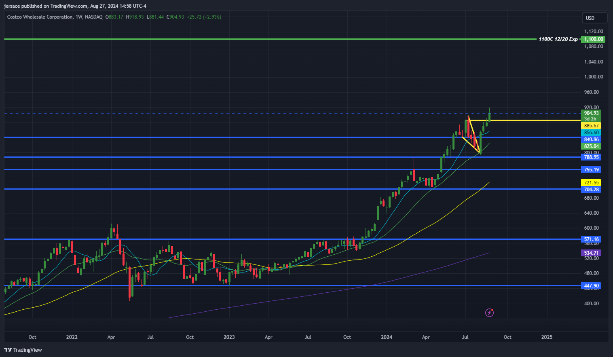This screenshot has height=357, width=613.
Task: Click the low value L881.44
Action: [x=155, y=17]
